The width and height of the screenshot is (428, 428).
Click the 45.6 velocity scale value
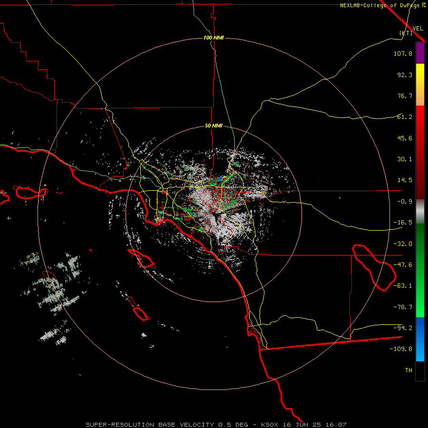pos(405,138)
